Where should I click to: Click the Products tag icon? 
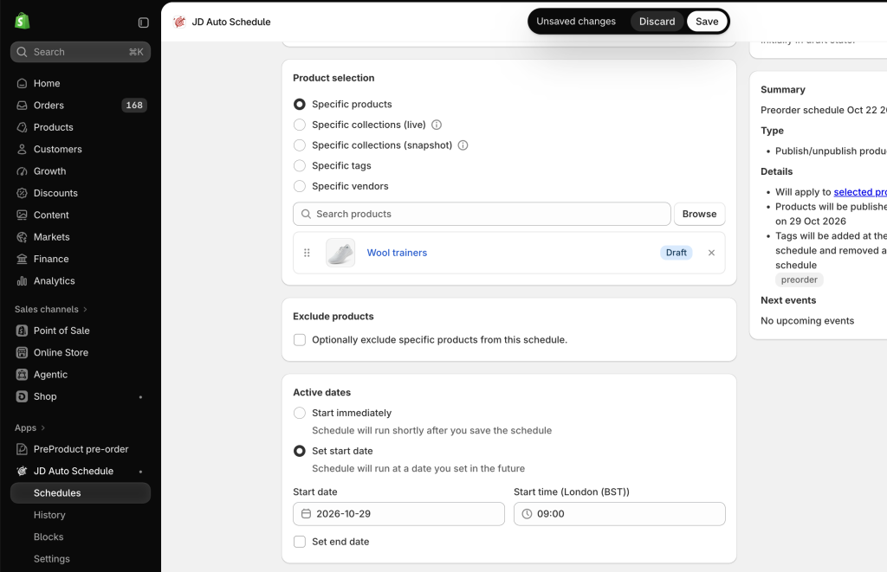[22, 127]
